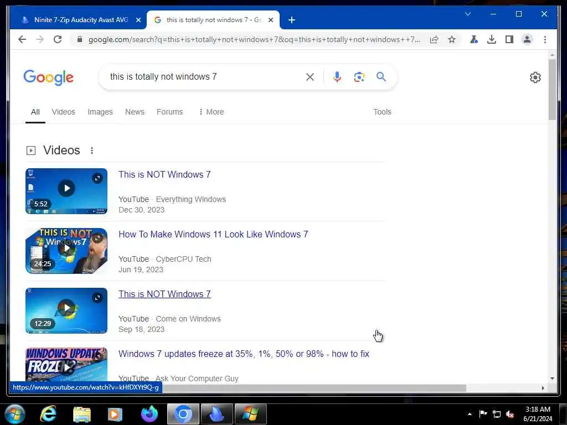The height and width of the screenshot is (425, 567).
Task: Open the profile avatar icon
Action: pos(527,39)
